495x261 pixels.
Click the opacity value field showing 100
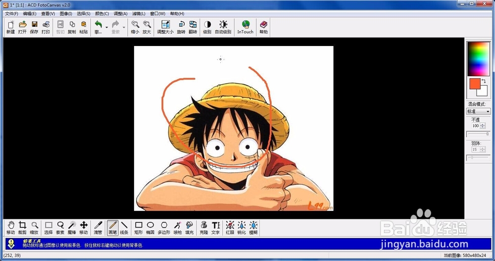pos(475,126)
